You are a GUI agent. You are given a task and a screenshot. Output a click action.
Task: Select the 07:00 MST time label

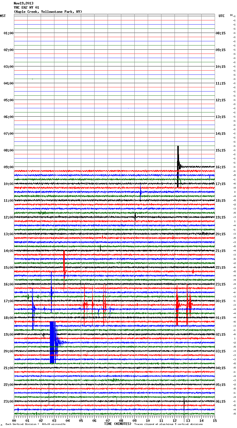pyautogui.click(x=9, y=134)
